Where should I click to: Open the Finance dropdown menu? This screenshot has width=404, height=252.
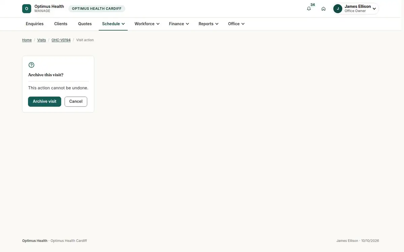179,24
